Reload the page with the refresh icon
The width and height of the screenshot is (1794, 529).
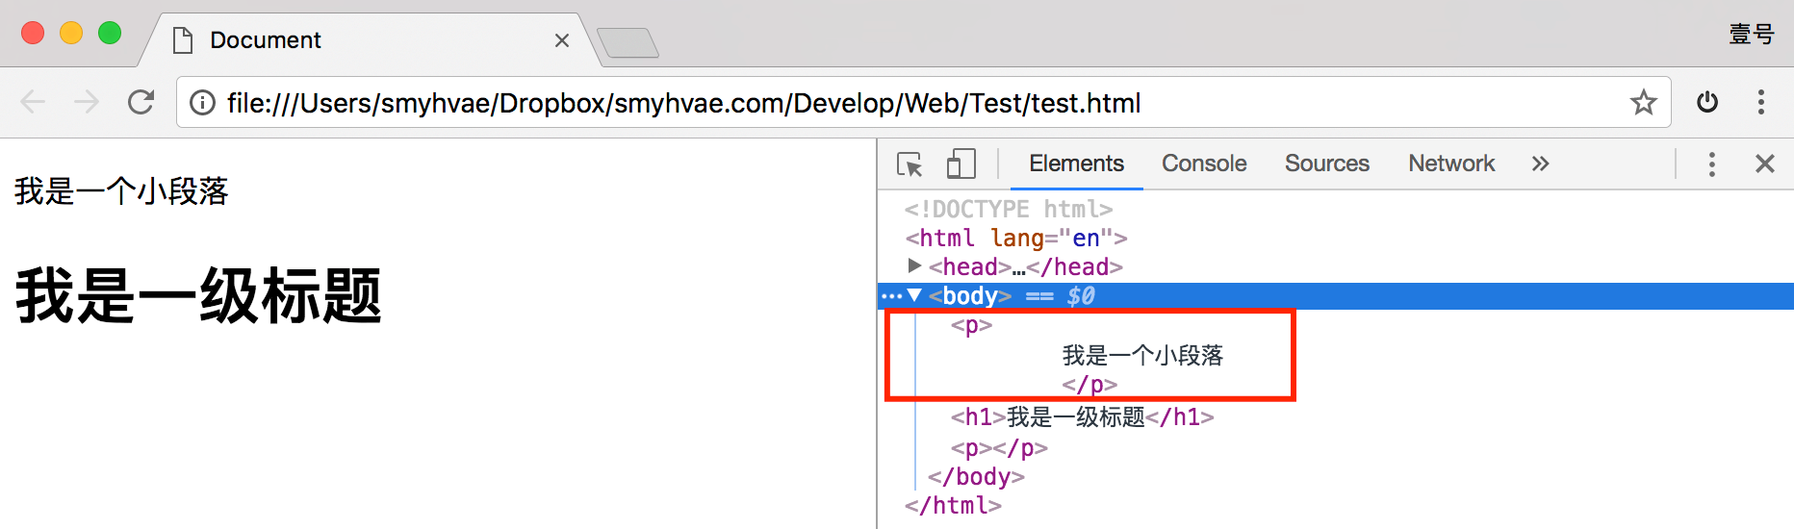(141, 102)
